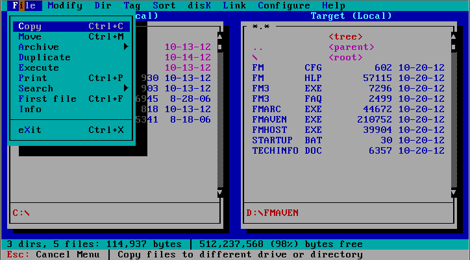470x260 pixels.
Task: Select file FMAVEN EXE
Action: (348, 119)
